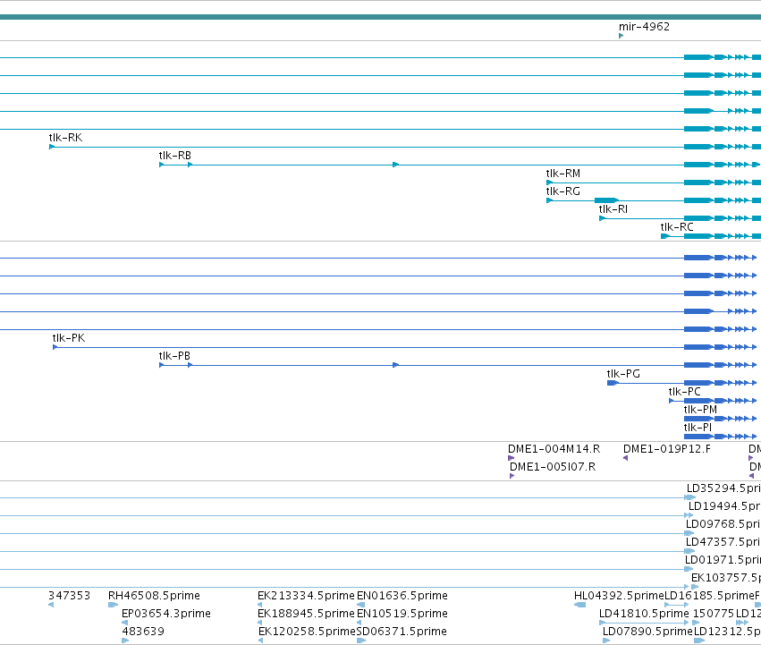Select RH46508.5prime EST

tap(155, 596)
